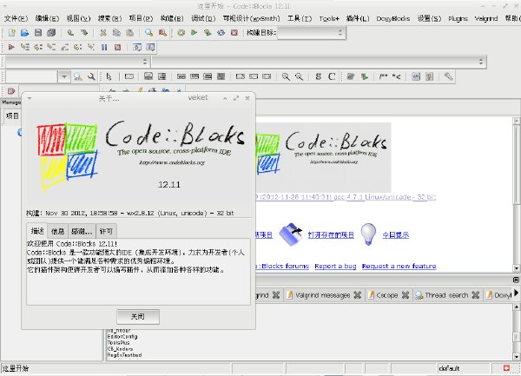Viewport: 521px width, 376px height.
Task: Expand the search text combo arrow
Action: pos(64,76)
